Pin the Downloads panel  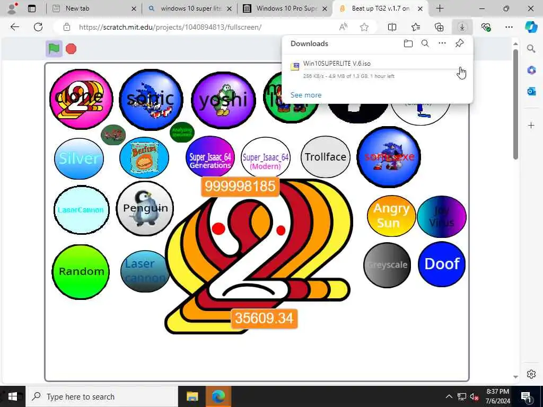(460, 43)
